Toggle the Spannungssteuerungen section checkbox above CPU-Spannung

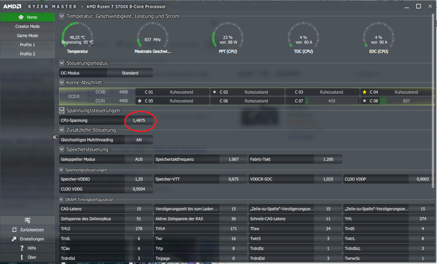(x=62, y=110)
